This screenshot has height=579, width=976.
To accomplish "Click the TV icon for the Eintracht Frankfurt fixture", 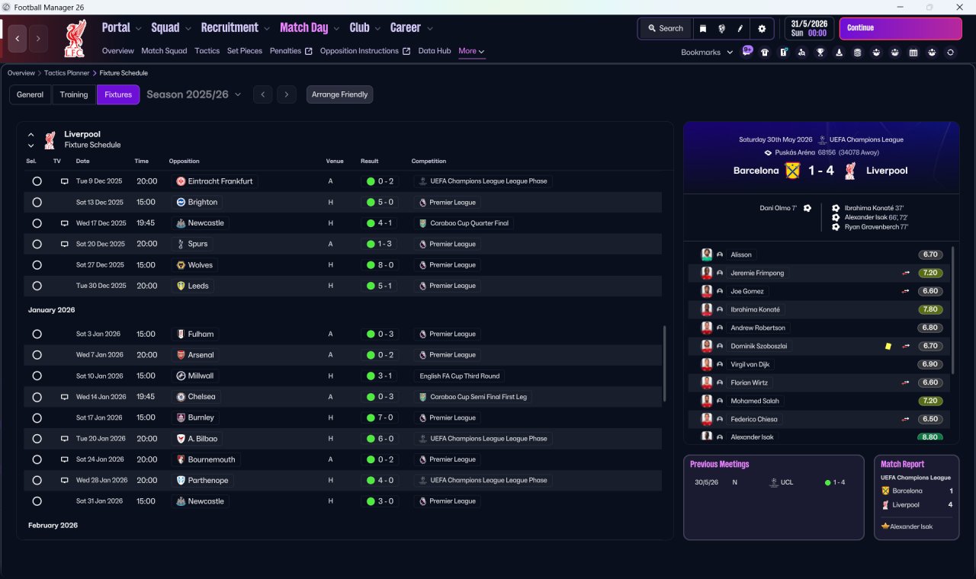I will 65,181.
